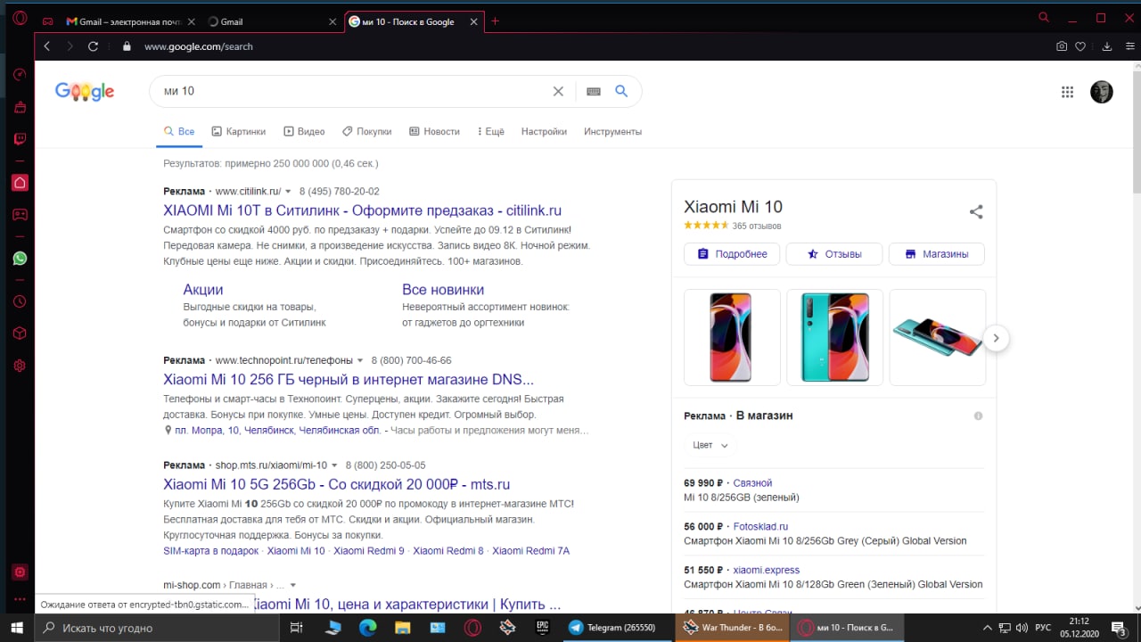Click the sidebar three-dots setup button
This screenshot has width=1141, height=642.
(x=20, y=599)
